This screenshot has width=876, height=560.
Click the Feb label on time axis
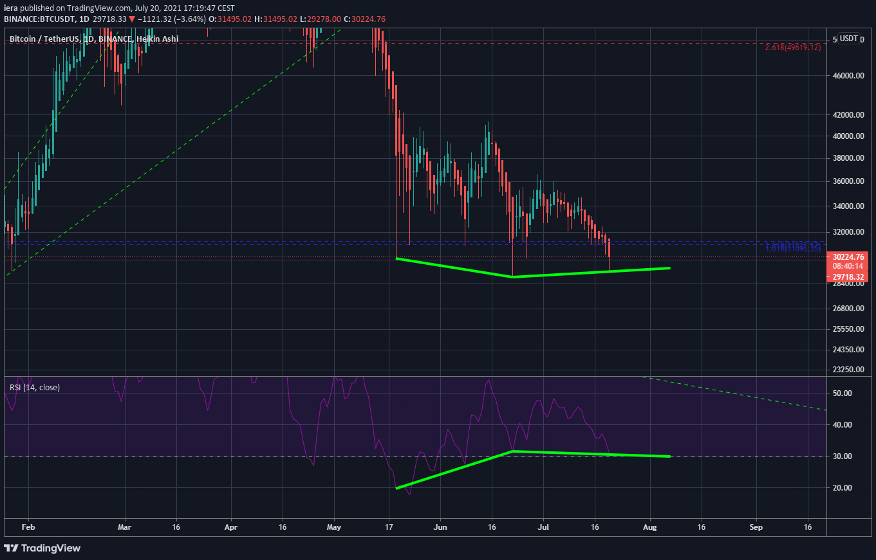pyautogui.click(x=28, y=527)
